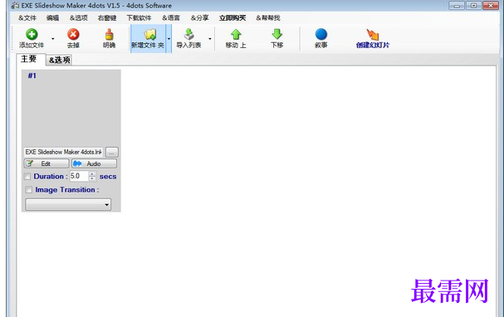Screen dimensions: 504x317
Task: Expand the Add File dropdown arrow
Action: tap(52, 39)
